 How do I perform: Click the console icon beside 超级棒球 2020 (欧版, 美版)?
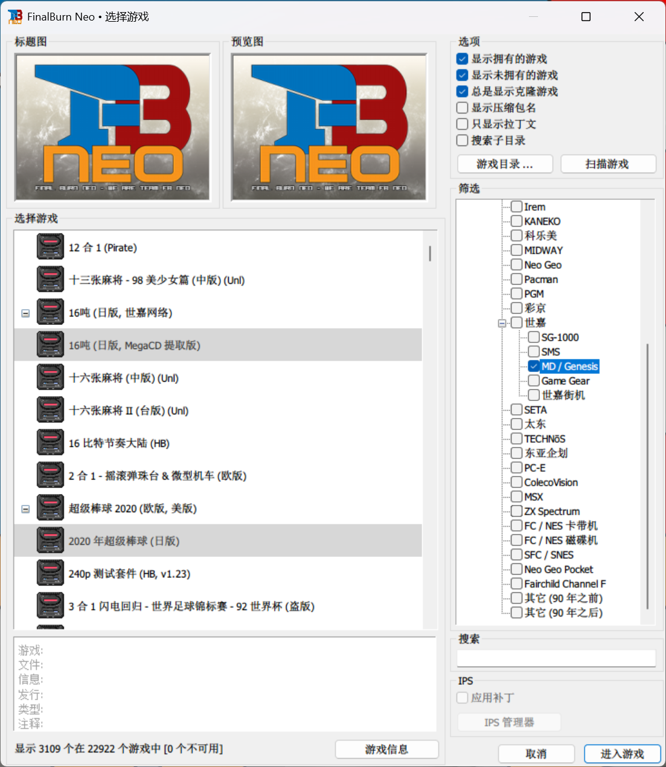click(x=50, y=509)
